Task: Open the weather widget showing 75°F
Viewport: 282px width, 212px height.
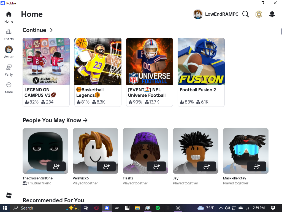Action: tap(205, 208)
